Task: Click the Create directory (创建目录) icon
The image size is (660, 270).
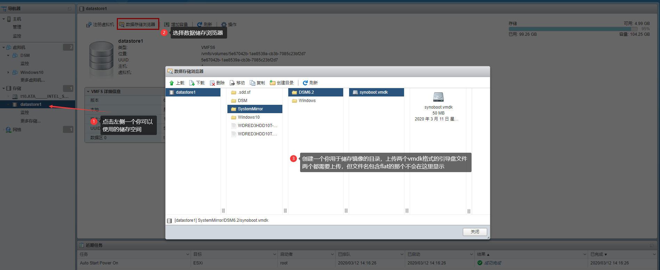Action: [x=273, y=83]
